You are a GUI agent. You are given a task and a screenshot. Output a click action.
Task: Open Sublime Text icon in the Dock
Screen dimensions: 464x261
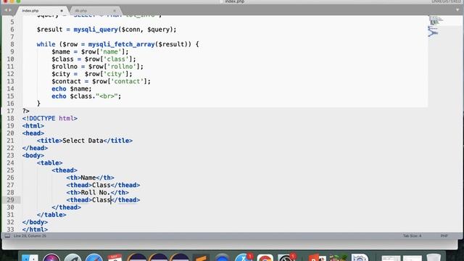pyautogui.click(x=201, y=257)
